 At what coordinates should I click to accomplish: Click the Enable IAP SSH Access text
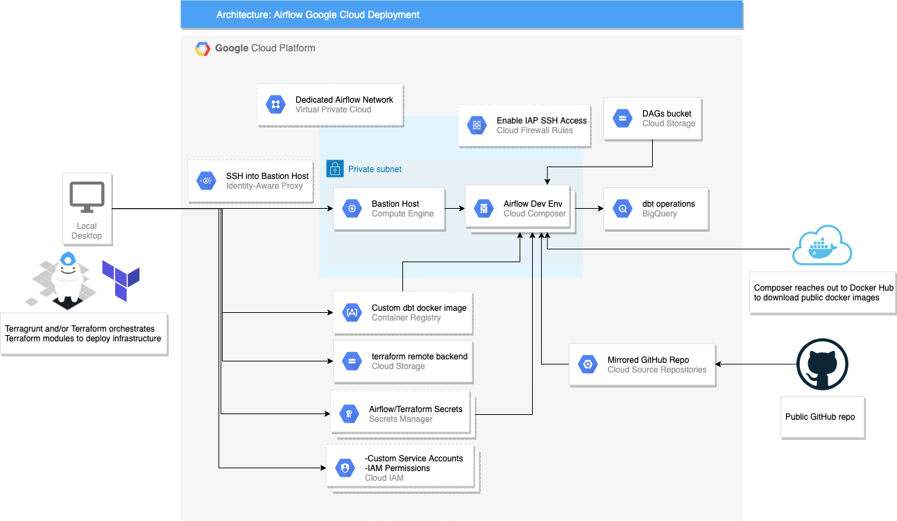542,121
